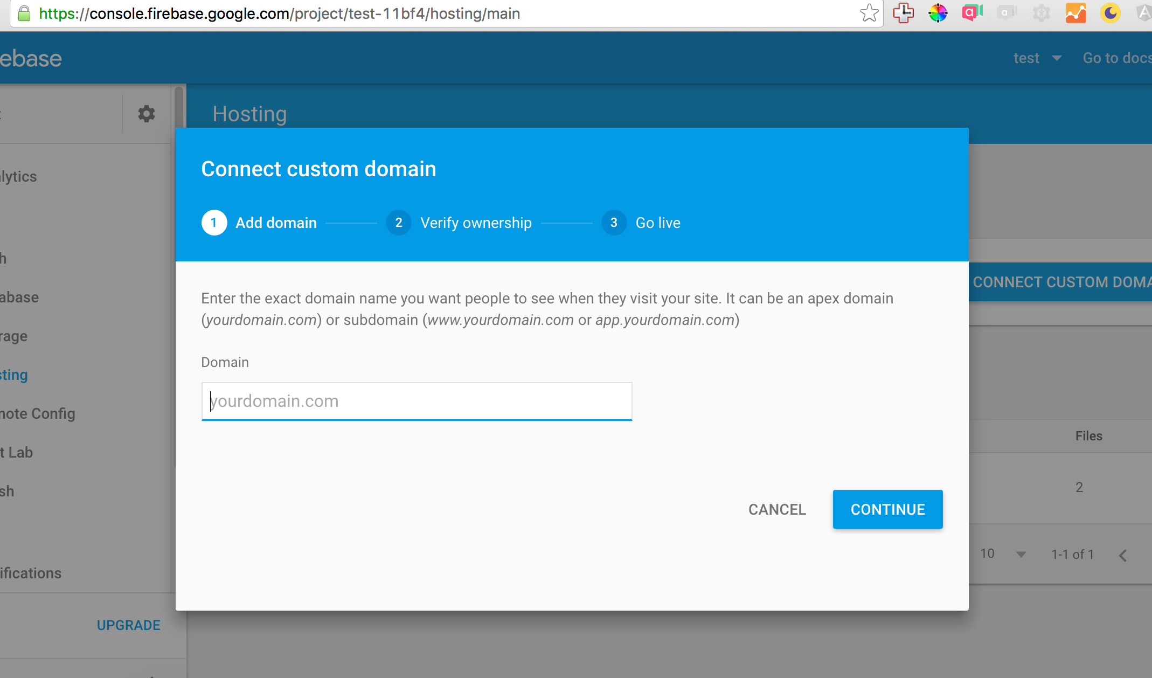The height and width of the screenshot is (678, 1152).
Task: Open project settings gear in sidebar
Action: pos(147,114)
